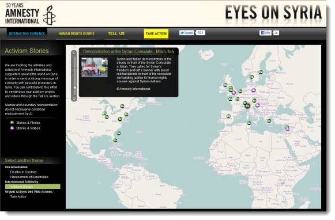This screenshot has width=335, height=220.
Task: Click the yellow Take Action button
Action: click(156, 34)
